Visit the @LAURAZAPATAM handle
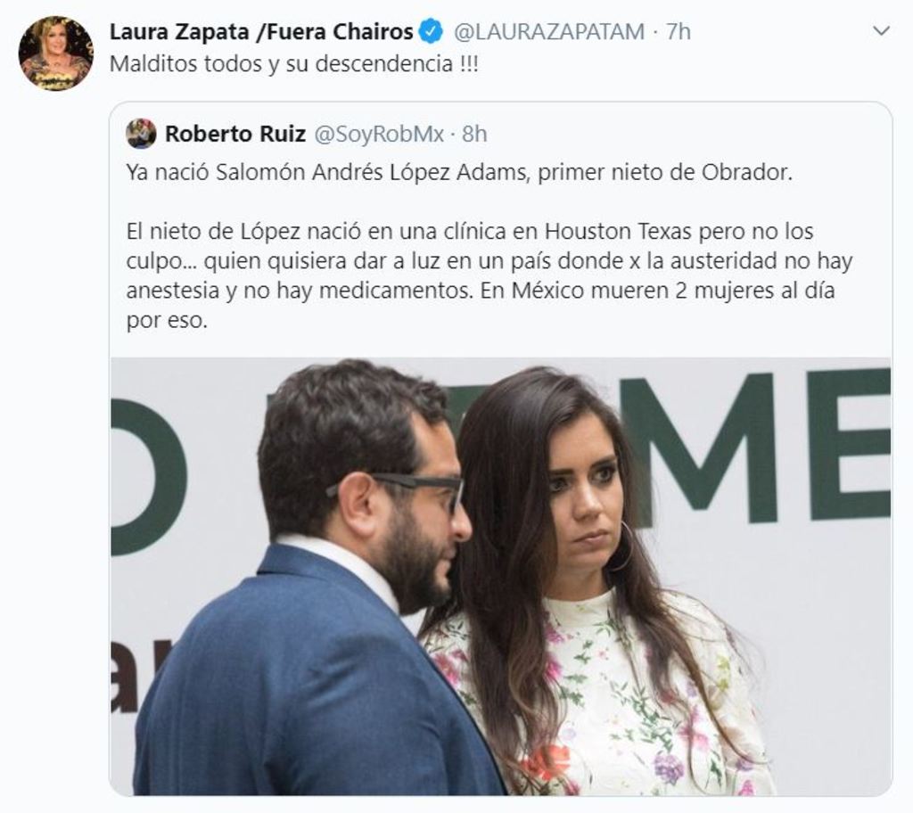Image resolution: width=913 pixels, height=813 pixels. (548, 31)
